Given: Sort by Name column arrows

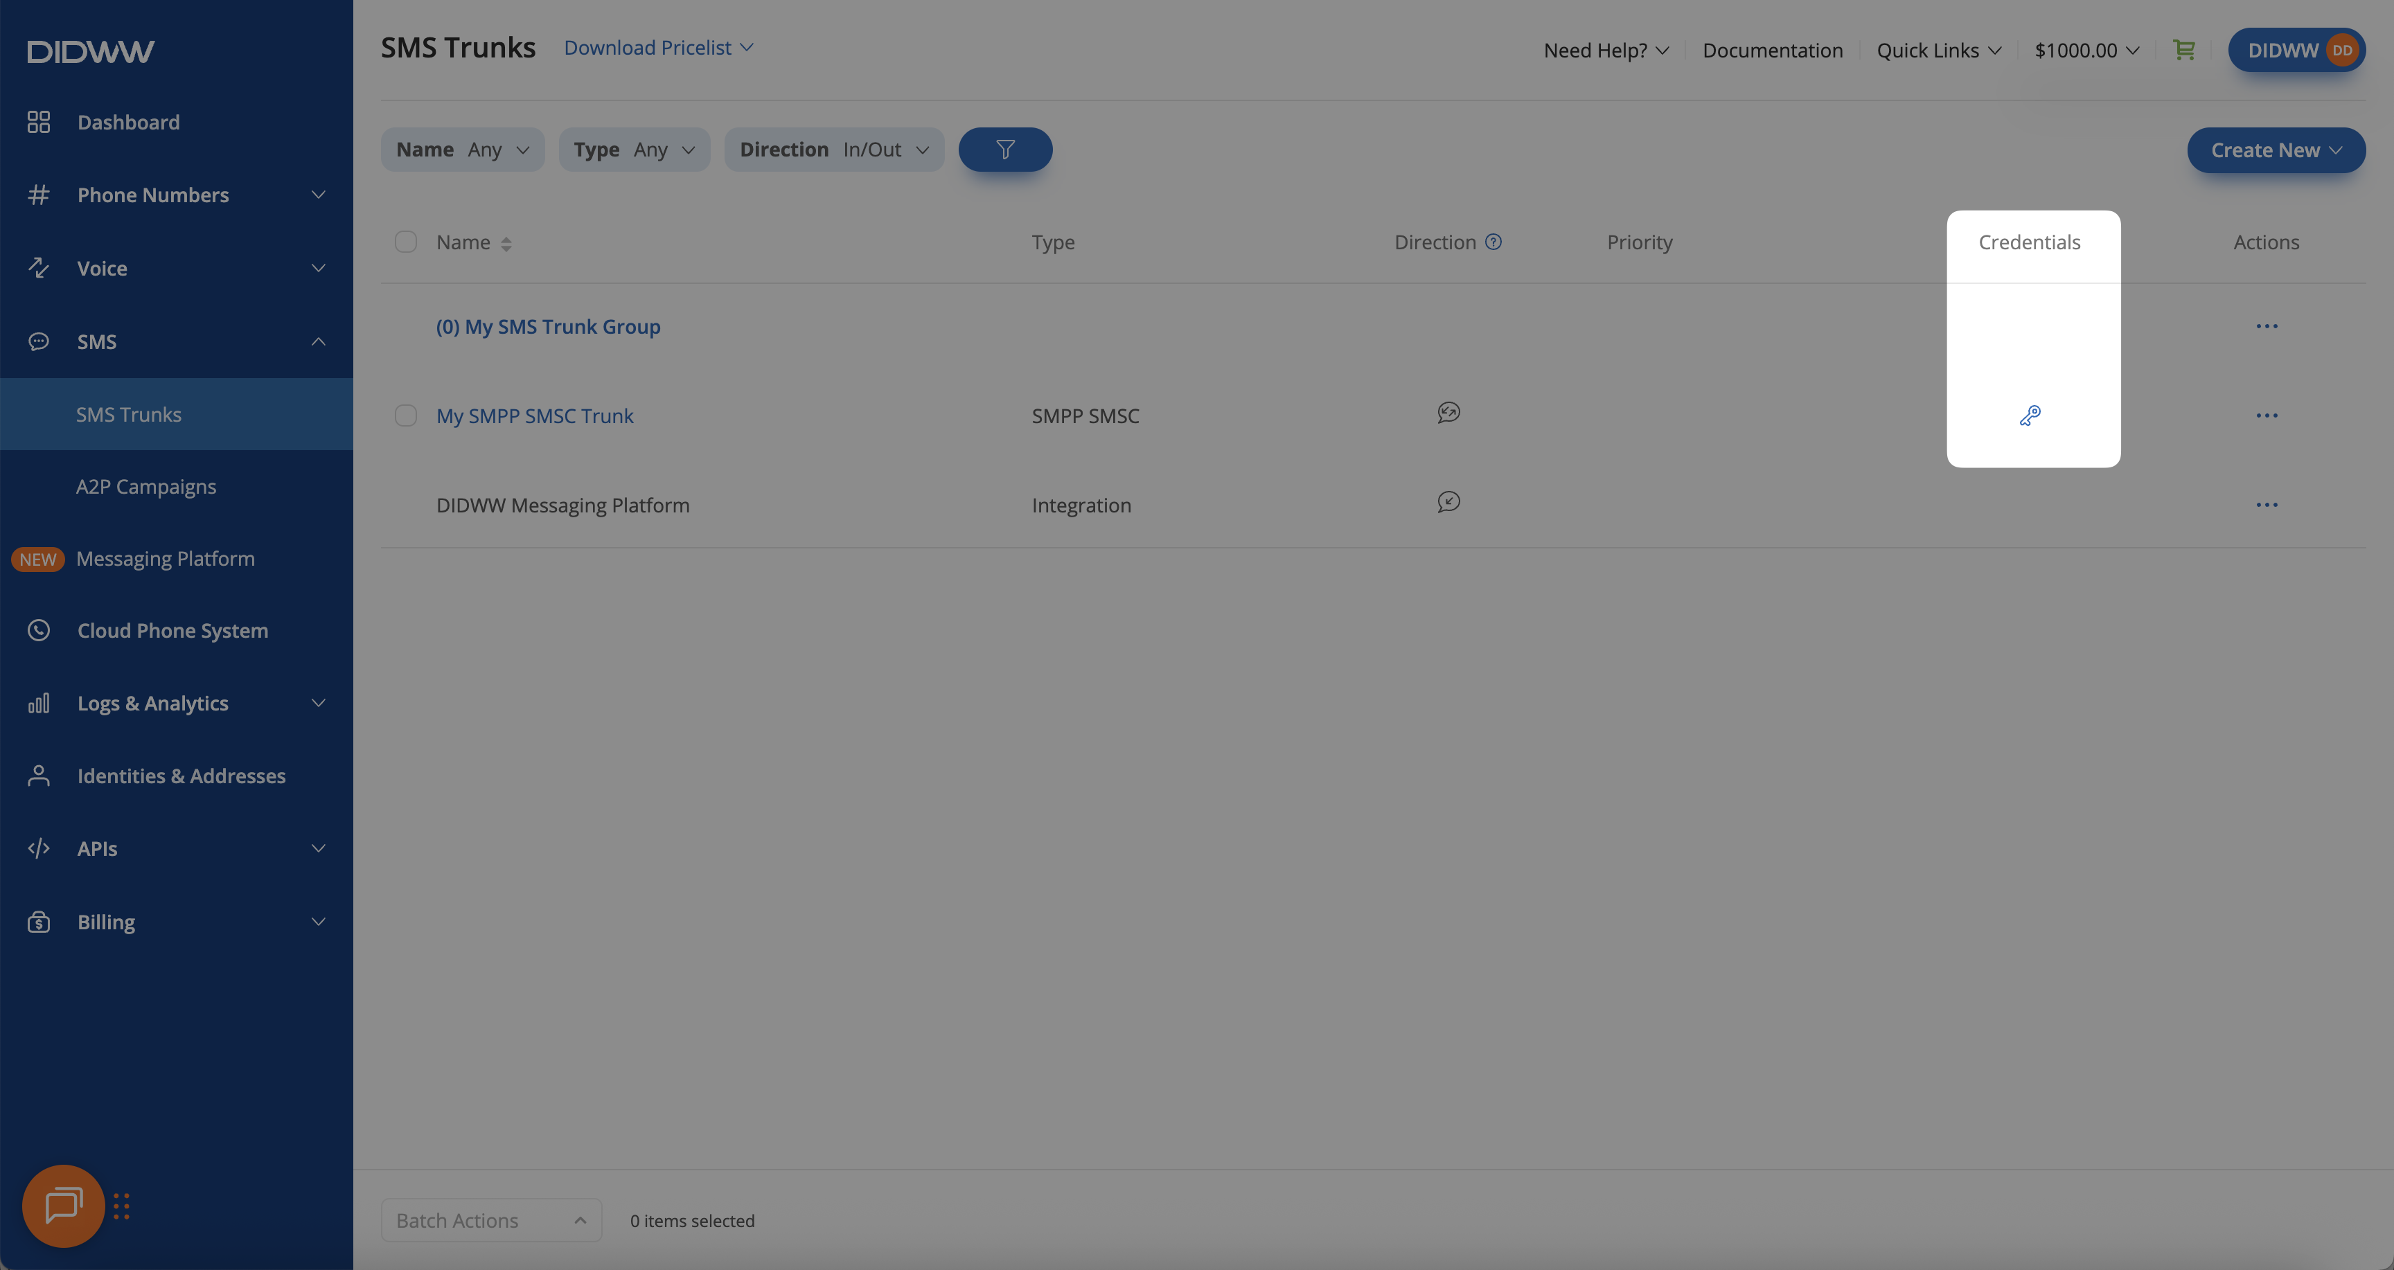Looking at the screenshot, I should tap(506, 244).
